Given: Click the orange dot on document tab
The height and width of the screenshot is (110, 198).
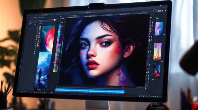Looking at the screenshot, I should tap(66, 16).
